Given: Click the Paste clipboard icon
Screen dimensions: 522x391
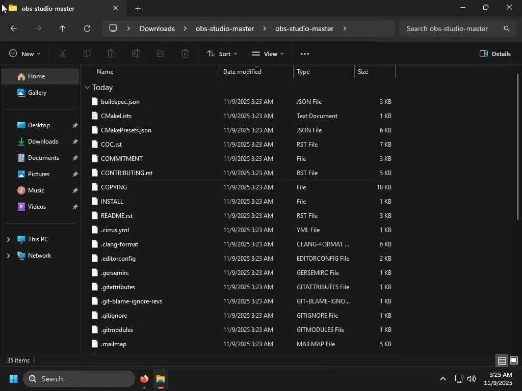Looking at the screenshot, I should 112,53.
